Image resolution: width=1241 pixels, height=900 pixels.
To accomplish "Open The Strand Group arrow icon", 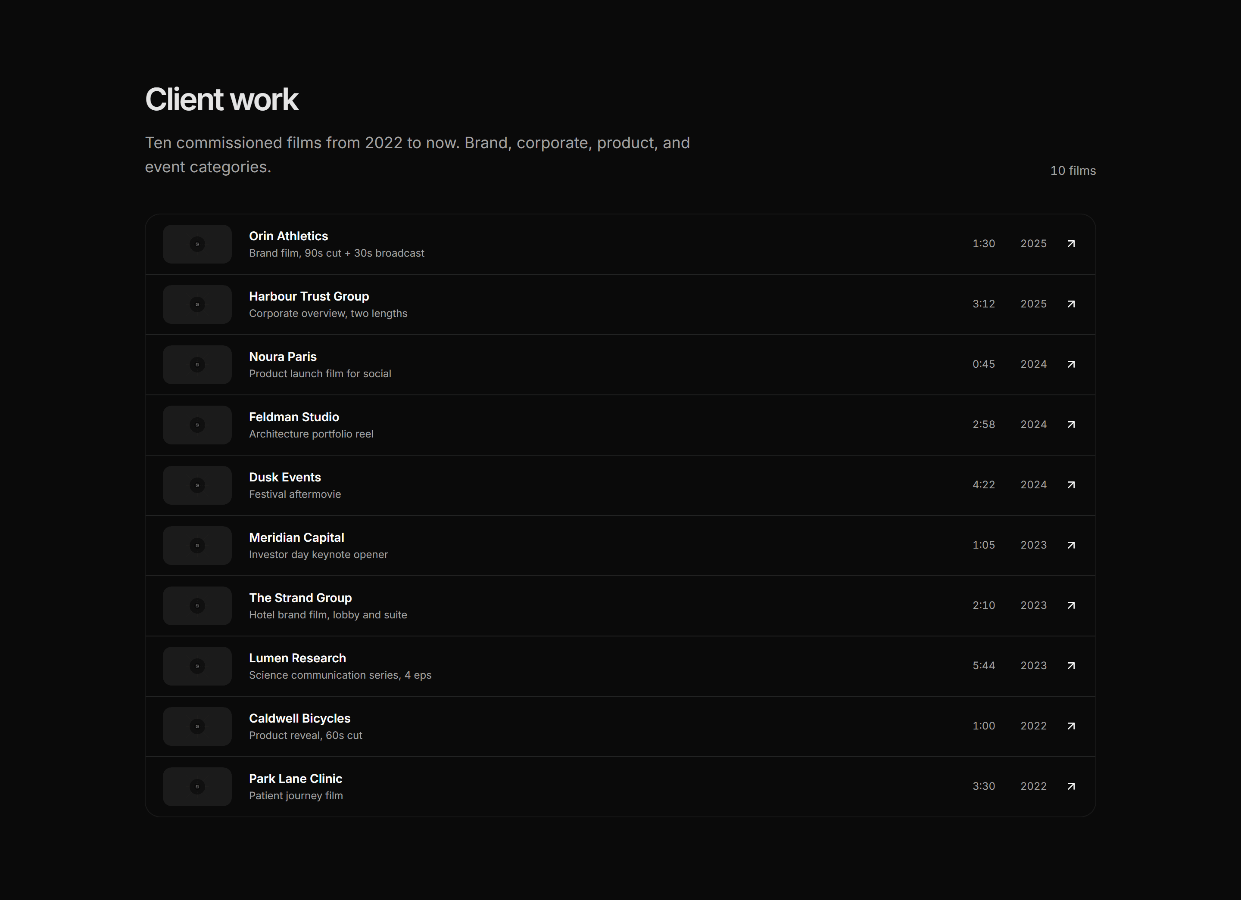I will (x=1071, y=605).
